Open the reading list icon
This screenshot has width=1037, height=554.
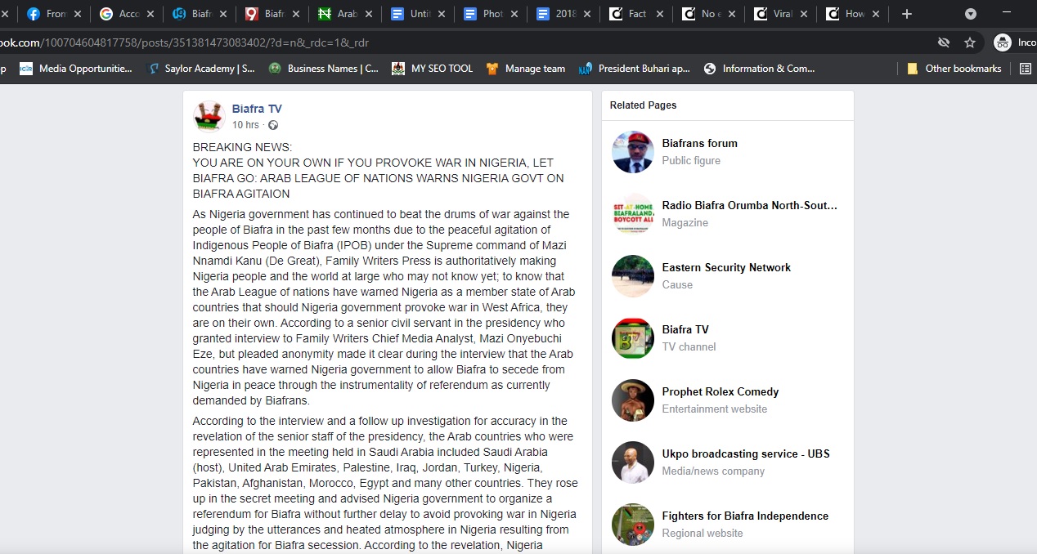(x=1026, y=69)
